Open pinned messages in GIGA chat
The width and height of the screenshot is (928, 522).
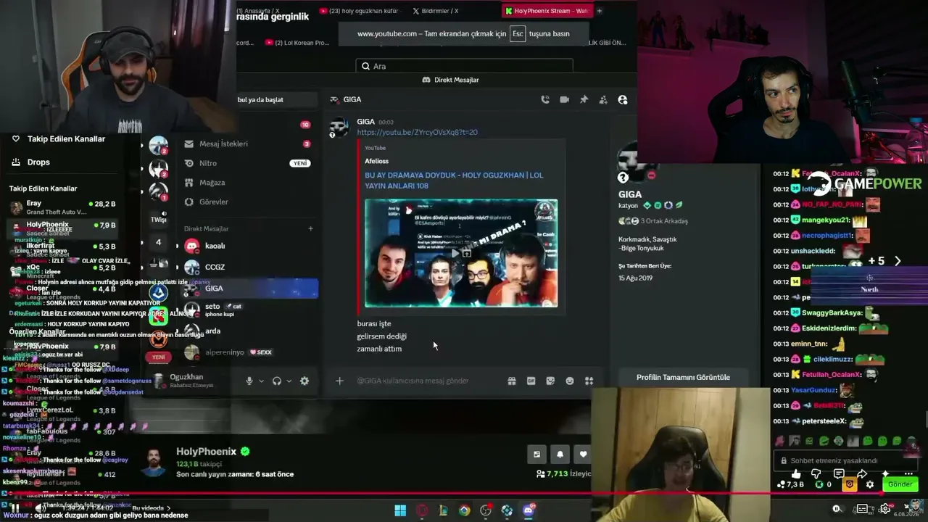584,100
